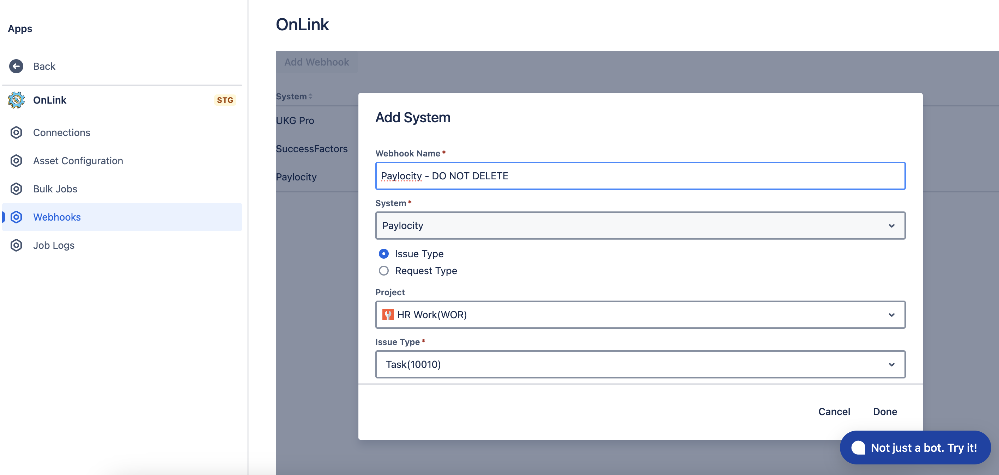Select the Issue Type radio button
The height and width of the screenshot is (475, 999).
(x=383, y=254)
